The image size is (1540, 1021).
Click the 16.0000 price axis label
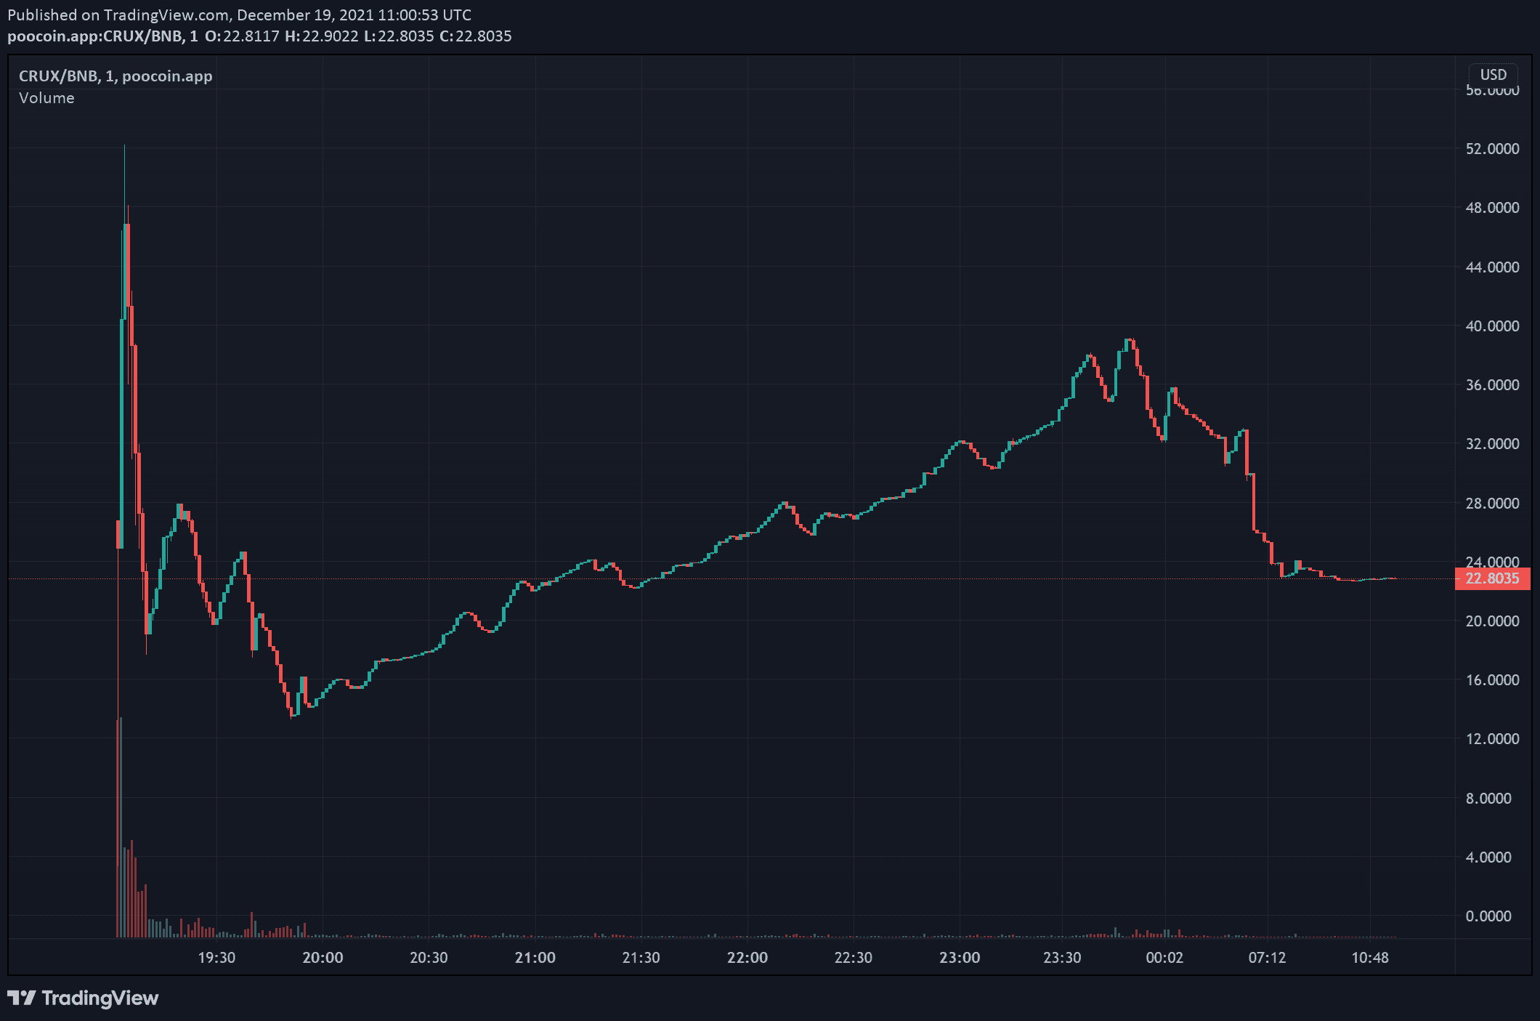(1492, 680)
